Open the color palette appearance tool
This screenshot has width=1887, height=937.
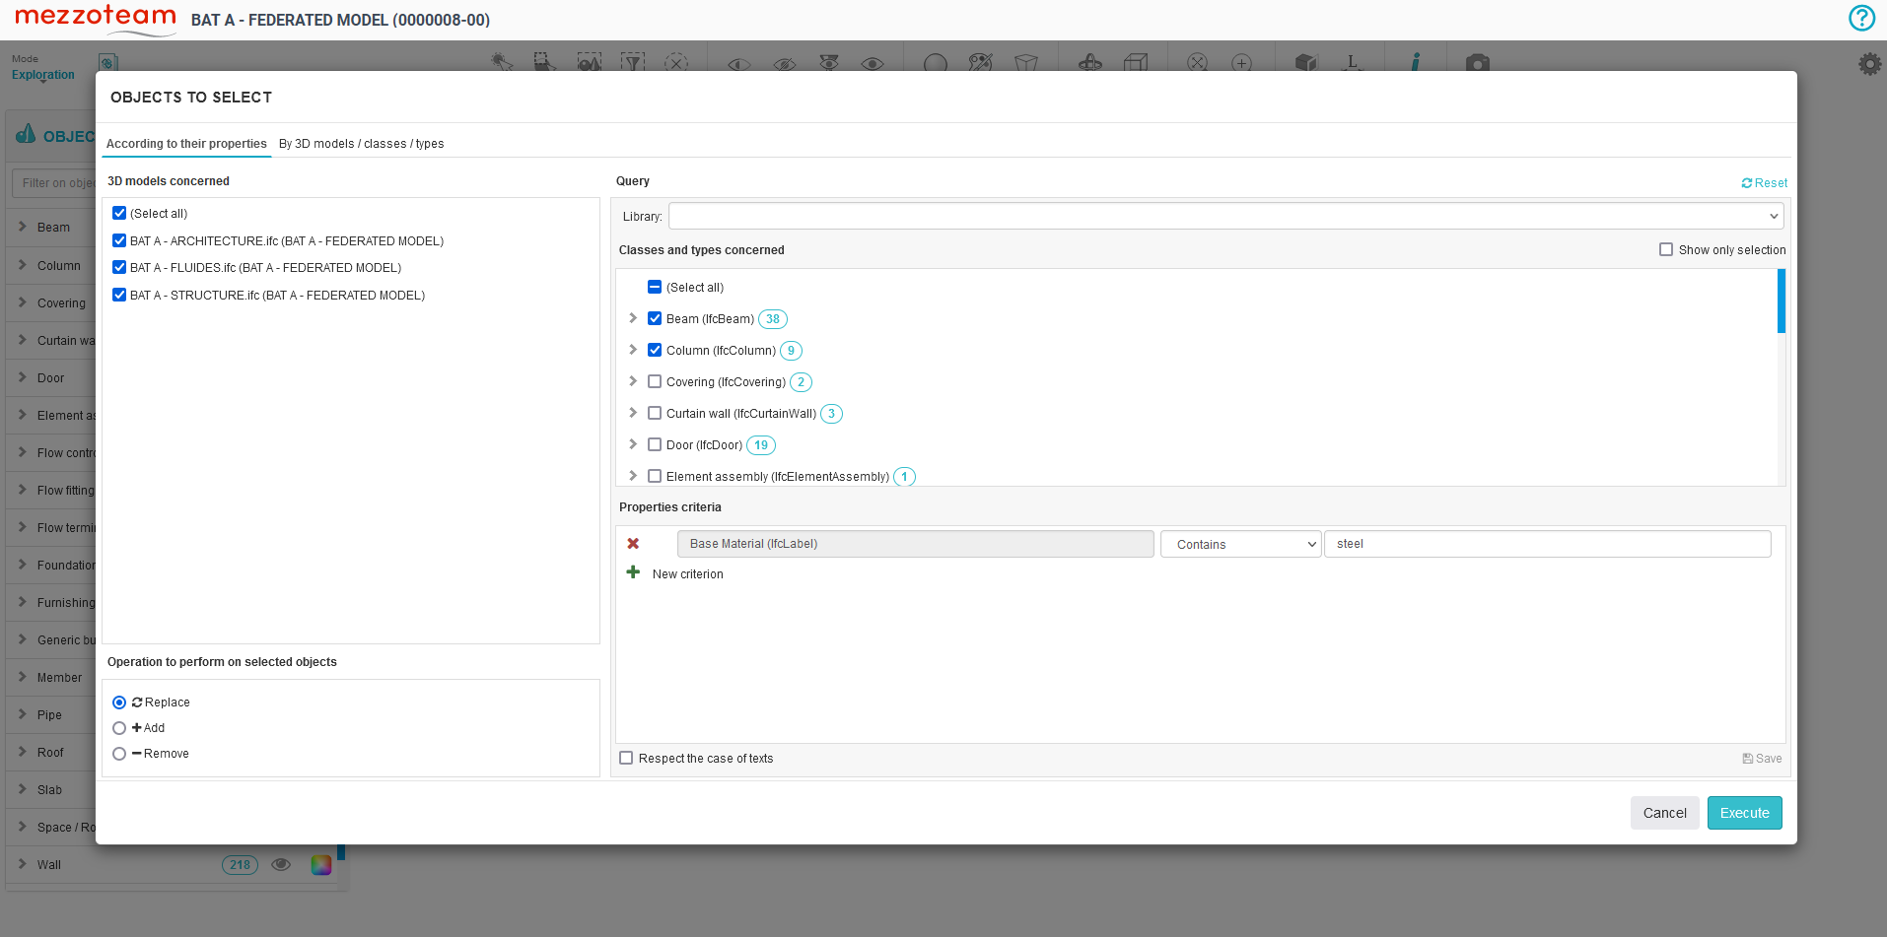[x=981, y=62]
